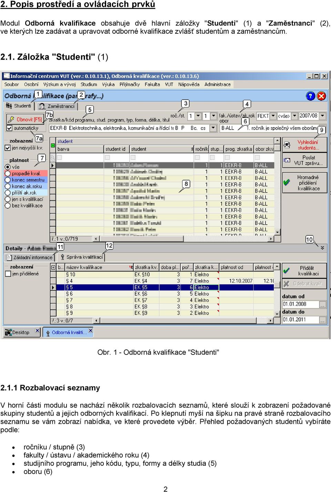Click the red X close module icon
Viewport: 331px width, 492px height.
pos(321,96)
